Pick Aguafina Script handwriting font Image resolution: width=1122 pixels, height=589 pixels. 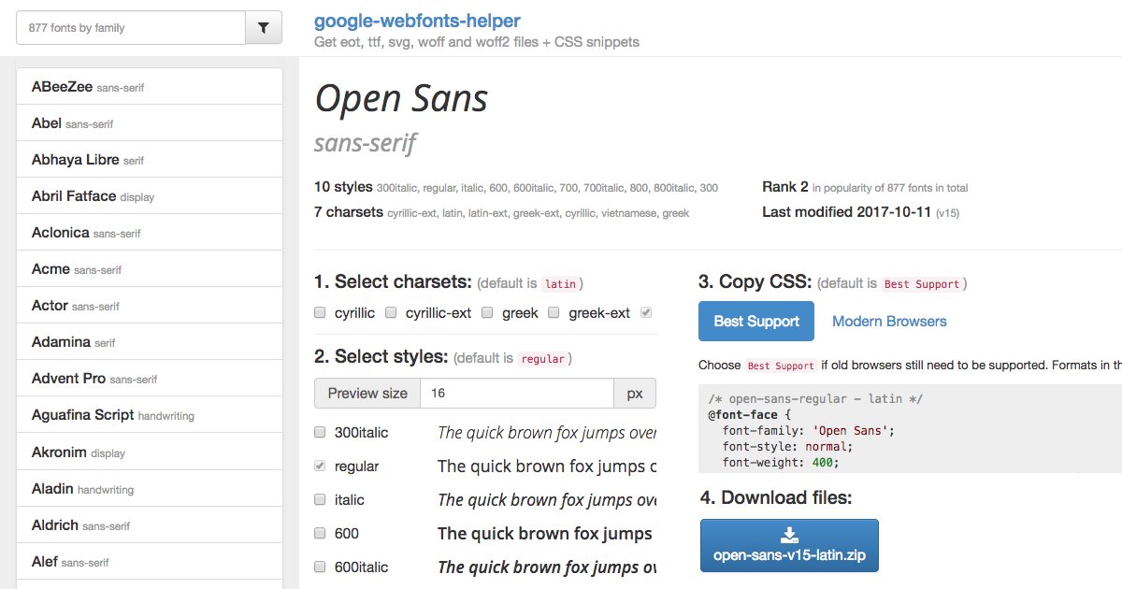click(x=150, y=415)
